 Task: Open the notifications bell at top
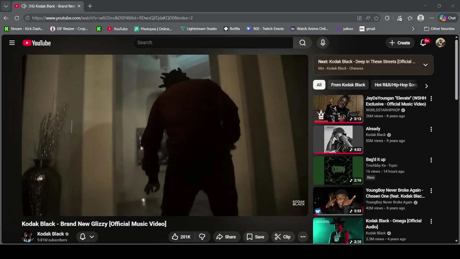(x=423, y=43)
